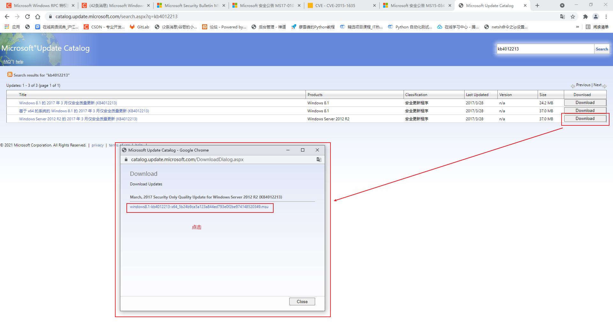This screenshot has width=613, height=335.
Task: Expand the bookmarks overflow chevron
Action: point(578,27)
